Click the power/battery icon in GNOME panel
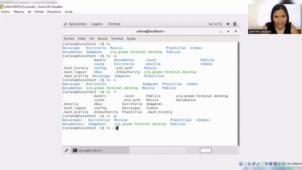302x170 pixels. coord(235,24)
